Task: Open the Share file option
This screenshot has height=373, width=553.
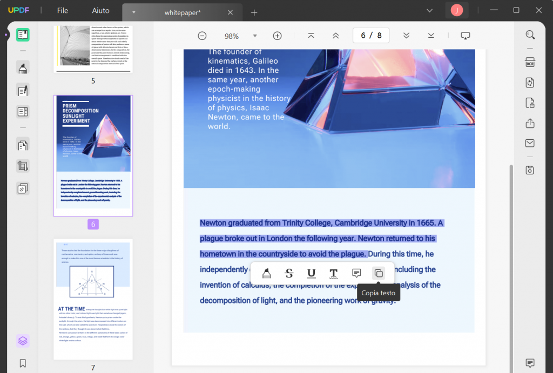Action: [530, 124]
